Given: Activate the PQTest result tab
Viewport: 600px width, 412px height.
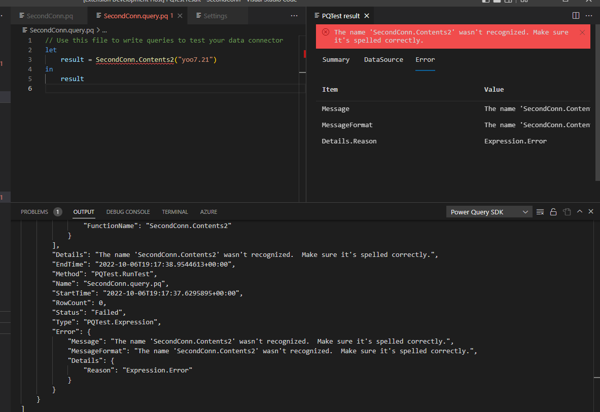Looking at the screenshot, I should coord(340,16).
